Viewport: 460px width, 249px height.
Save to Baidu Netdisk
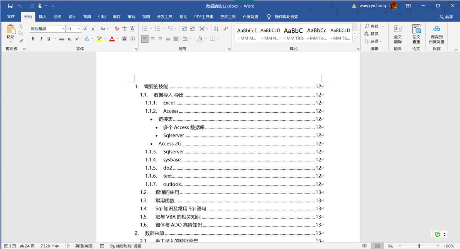436,34
